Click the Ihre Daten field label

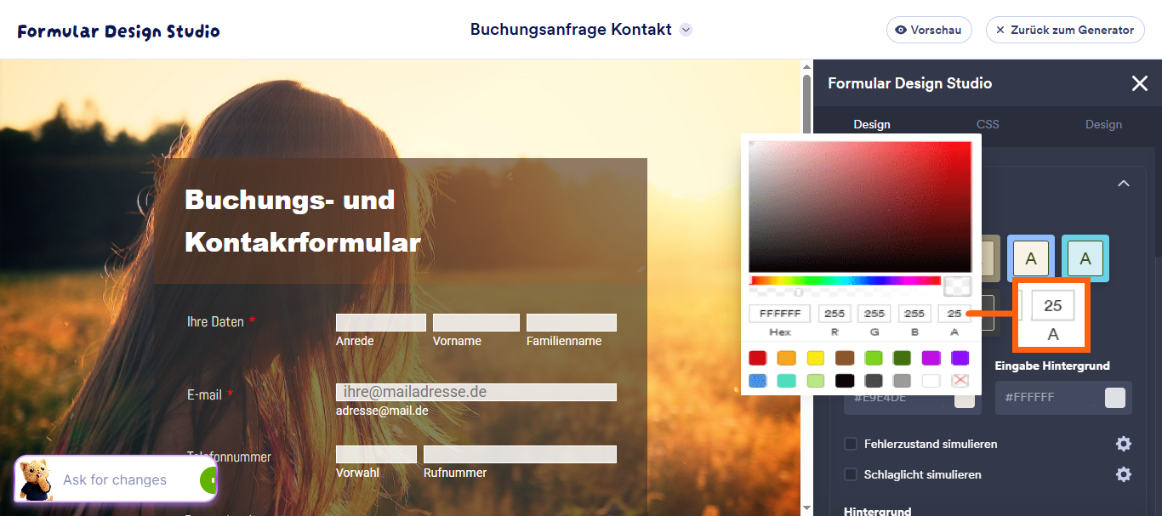(215, 321)
